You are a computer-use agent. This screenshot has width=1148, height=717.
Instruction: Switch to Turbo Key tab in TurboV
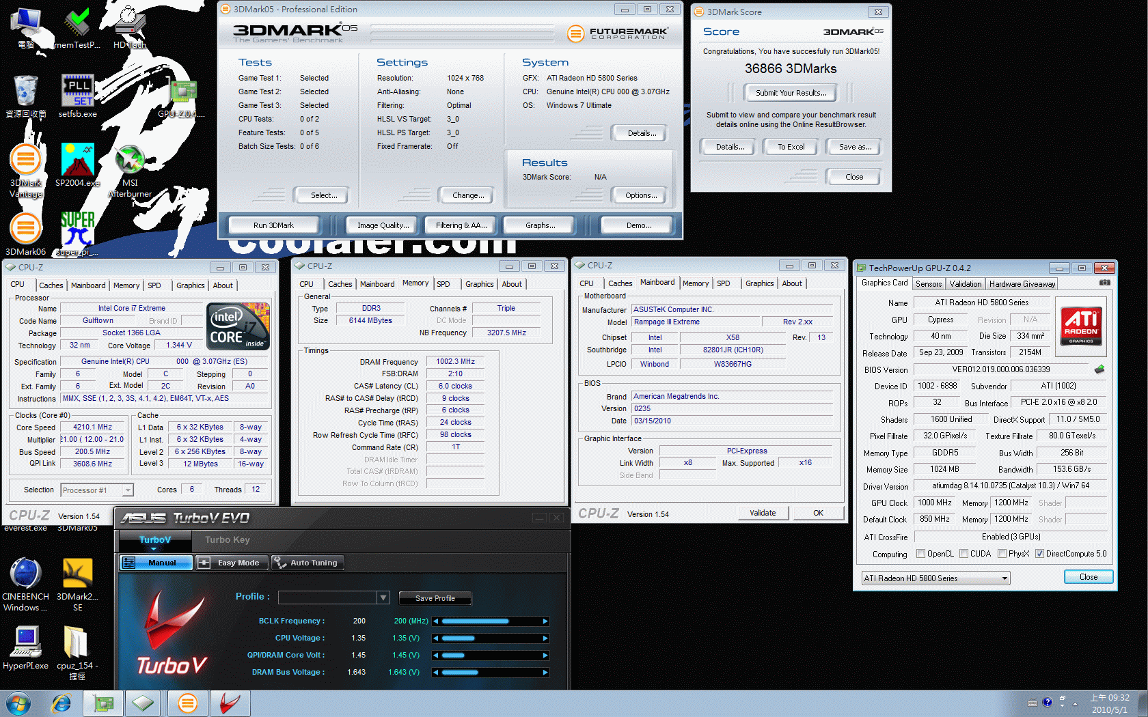tap(228, 539)
